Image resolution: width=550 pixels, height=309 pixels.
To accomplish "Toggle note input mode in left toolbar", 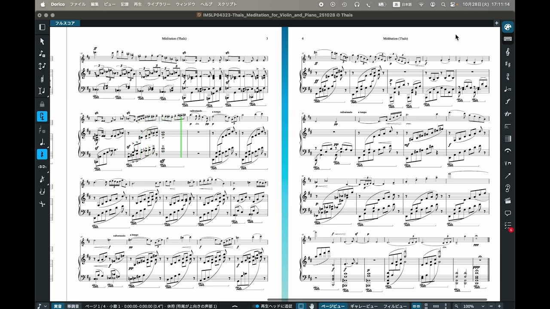I will [42, 116].
